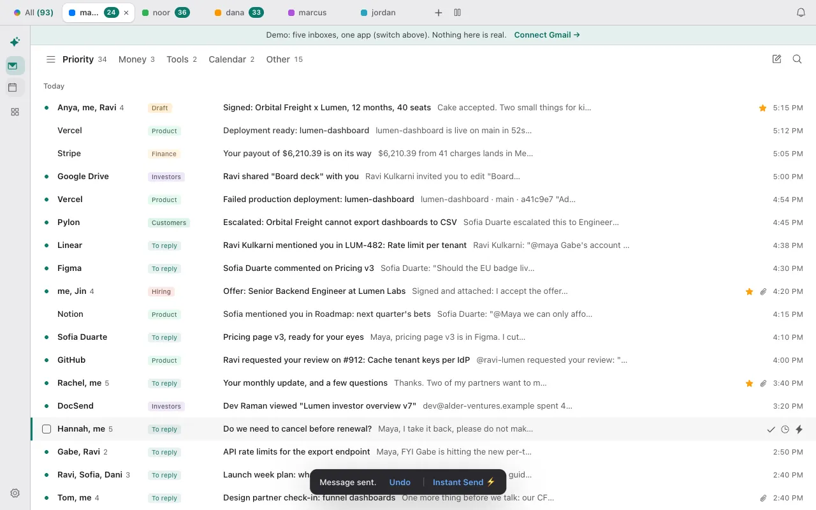
Task: Open the calendar sidebar icon
Action: [13, 87]
